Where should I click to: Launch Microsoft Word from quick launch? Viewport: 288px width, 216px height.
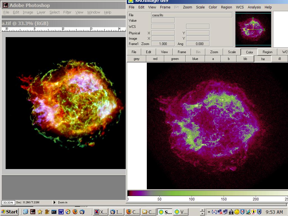61,212
